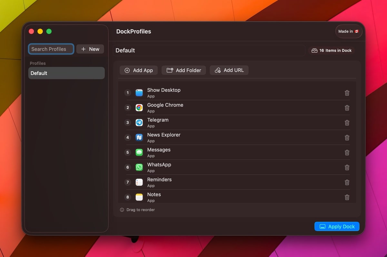Viewport: 387px width, 257px height.
Task: Click the Messages app icon
Action: [139, 153]
